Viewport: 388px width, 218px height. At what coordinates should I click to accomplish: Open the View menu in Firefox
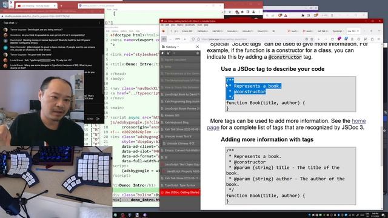click(173, 25)
